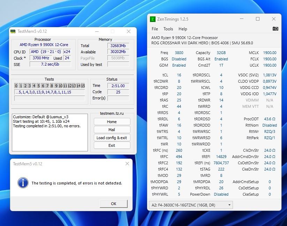287x226 pixels.
Task: Click the tRFC (ns) value 260
Action: 179,150
